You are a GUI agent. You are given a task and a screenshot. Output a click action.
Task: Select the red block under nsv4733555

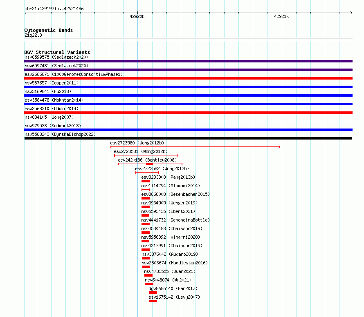(x=148, y=275)
